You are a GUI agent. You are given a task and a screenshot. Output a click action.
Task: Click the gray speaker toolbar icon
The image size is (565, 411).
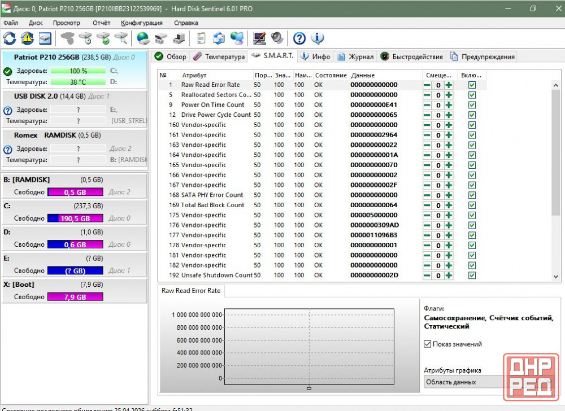point(277,38)
